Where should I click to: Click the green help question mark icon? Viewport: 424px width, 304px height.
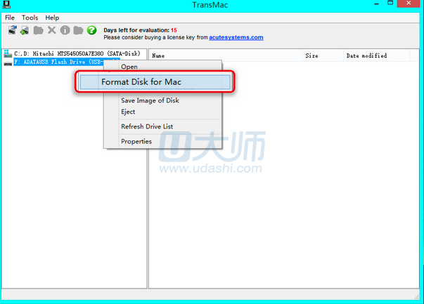[x=91, y=31]
